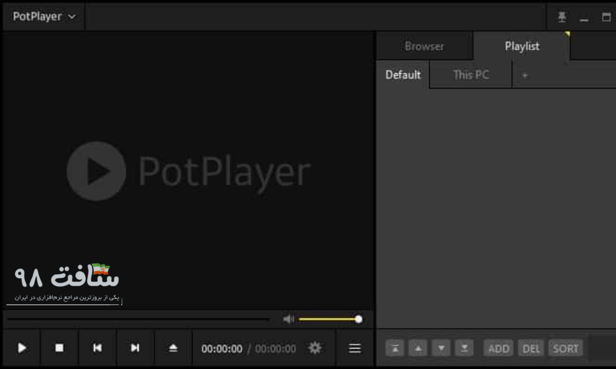616x369 pixels.
Task: Click the Stop playback icon
Action: (x=59, y=348)
